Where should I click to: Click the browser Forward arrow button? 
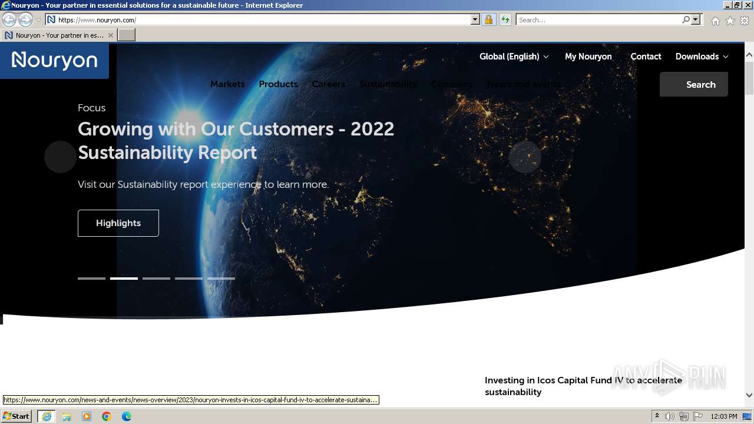[25, 19]
